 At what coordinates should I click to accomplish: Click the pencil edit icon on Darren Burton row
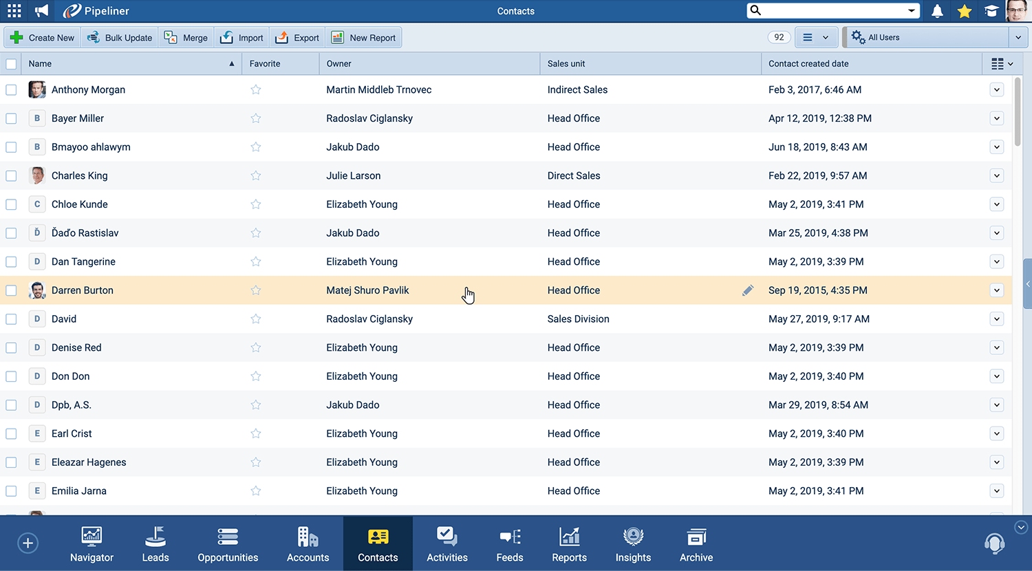pos(748,290)
